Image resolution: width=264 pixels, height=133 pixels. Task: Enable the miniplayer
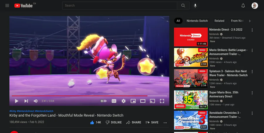[x=133, y=101]
